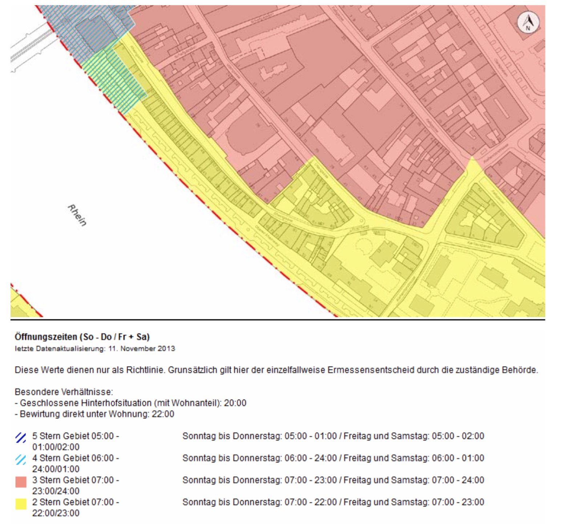Select the heading 'Öffnungszeiten (So - Do / Fr + Sa)'

pyautogui.click(x=82, y=337)
